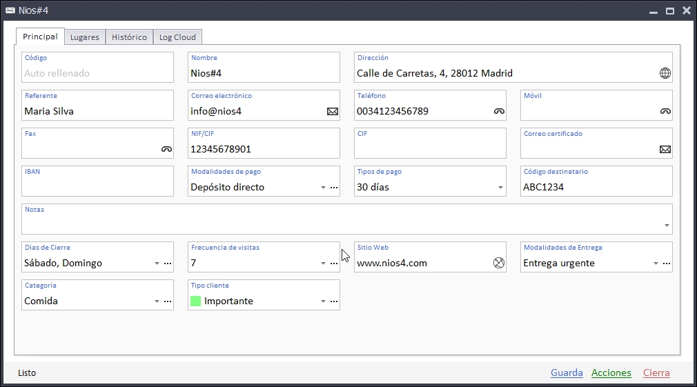Click the globe icon in Dirección field
The width and height of the screenshot is (697, 387).
[665, 73]
